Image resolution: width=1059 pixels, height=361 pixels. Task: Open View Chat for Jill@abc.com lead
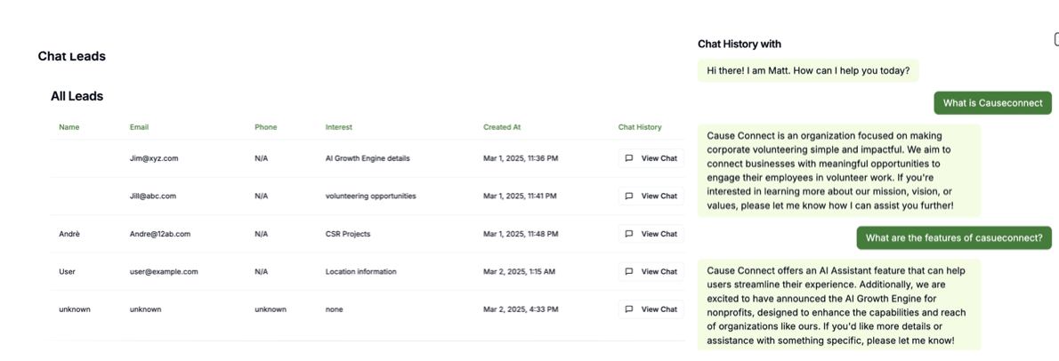coord(651,197)
